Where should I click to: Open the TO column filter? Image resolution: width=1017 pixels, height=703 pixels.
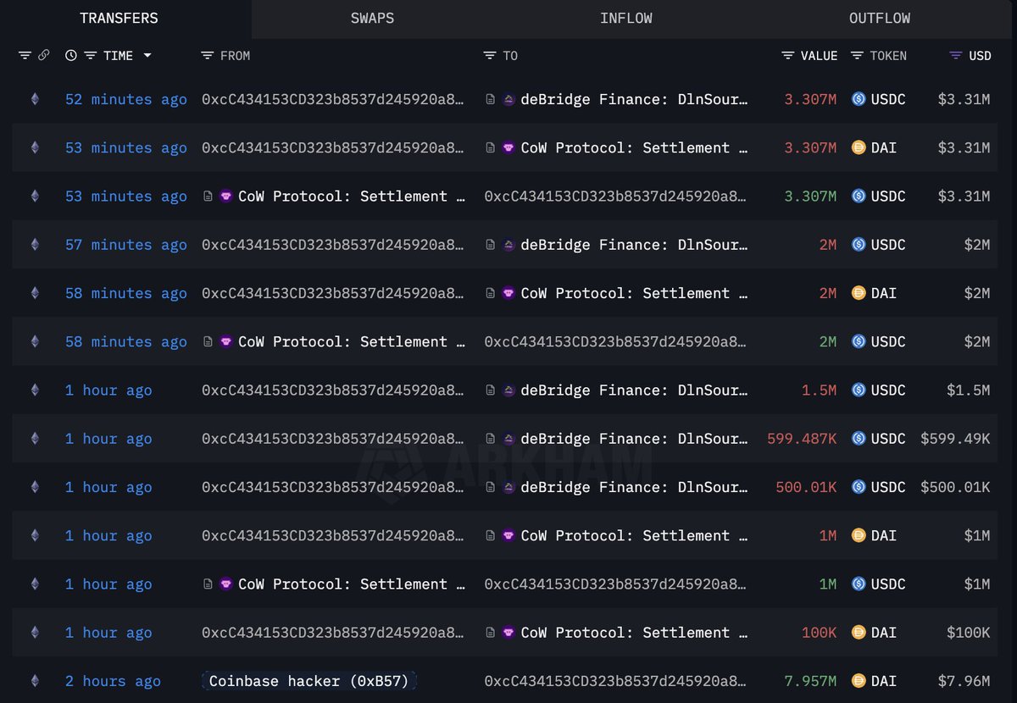point(490,56)
